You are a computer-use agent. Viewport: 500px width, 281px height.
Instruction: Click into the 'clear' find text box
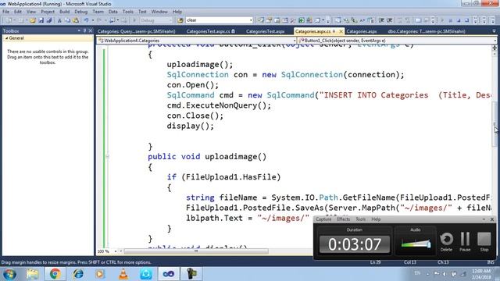(217, 20)
